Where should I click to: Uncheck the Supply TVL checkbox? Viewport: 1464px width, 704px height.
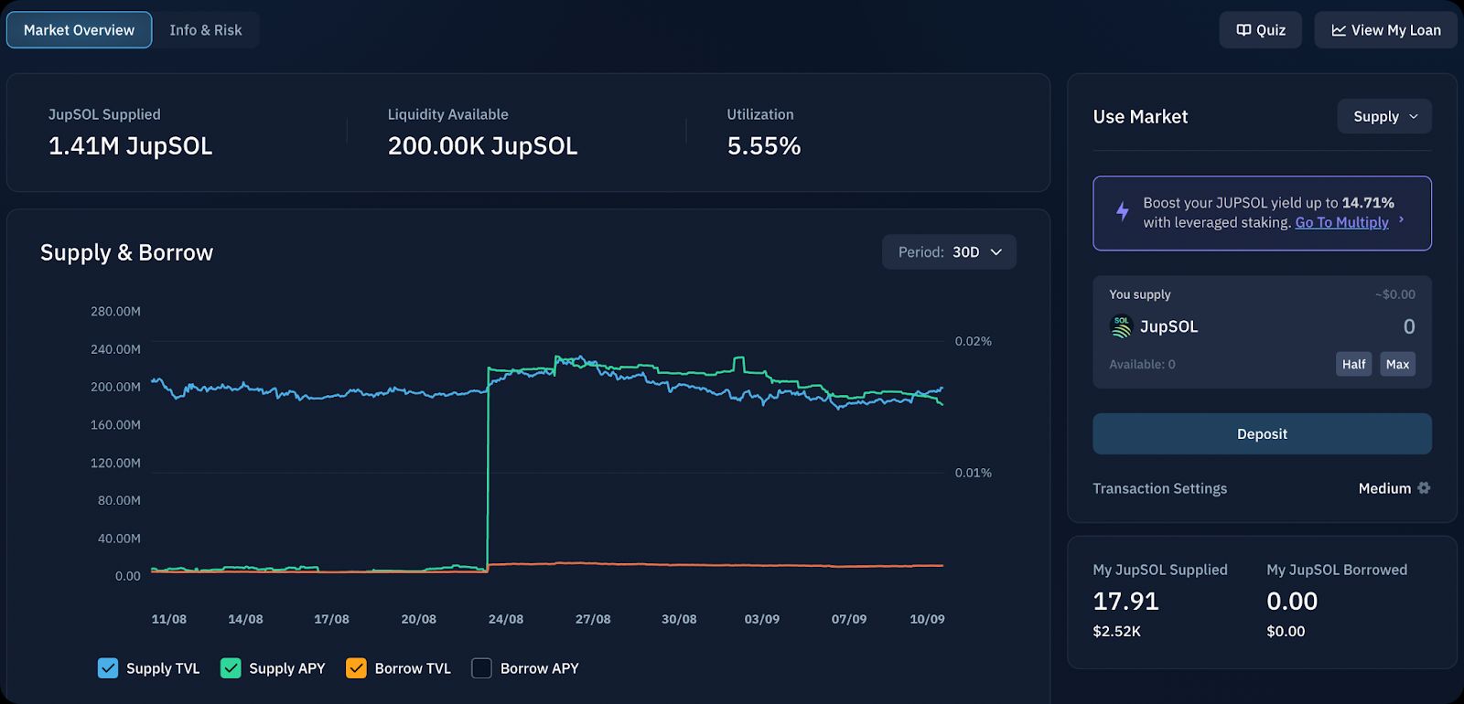click(108, 668)
